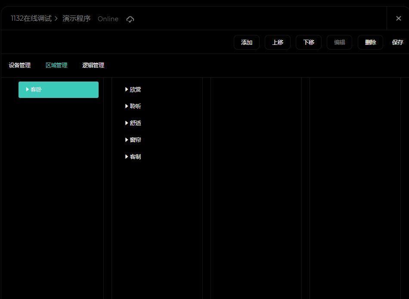Click the 演示程序 breadcrumb text
The height and width of the screenshot is (299, 409).
pyautogui.click(x=77, y=19)
